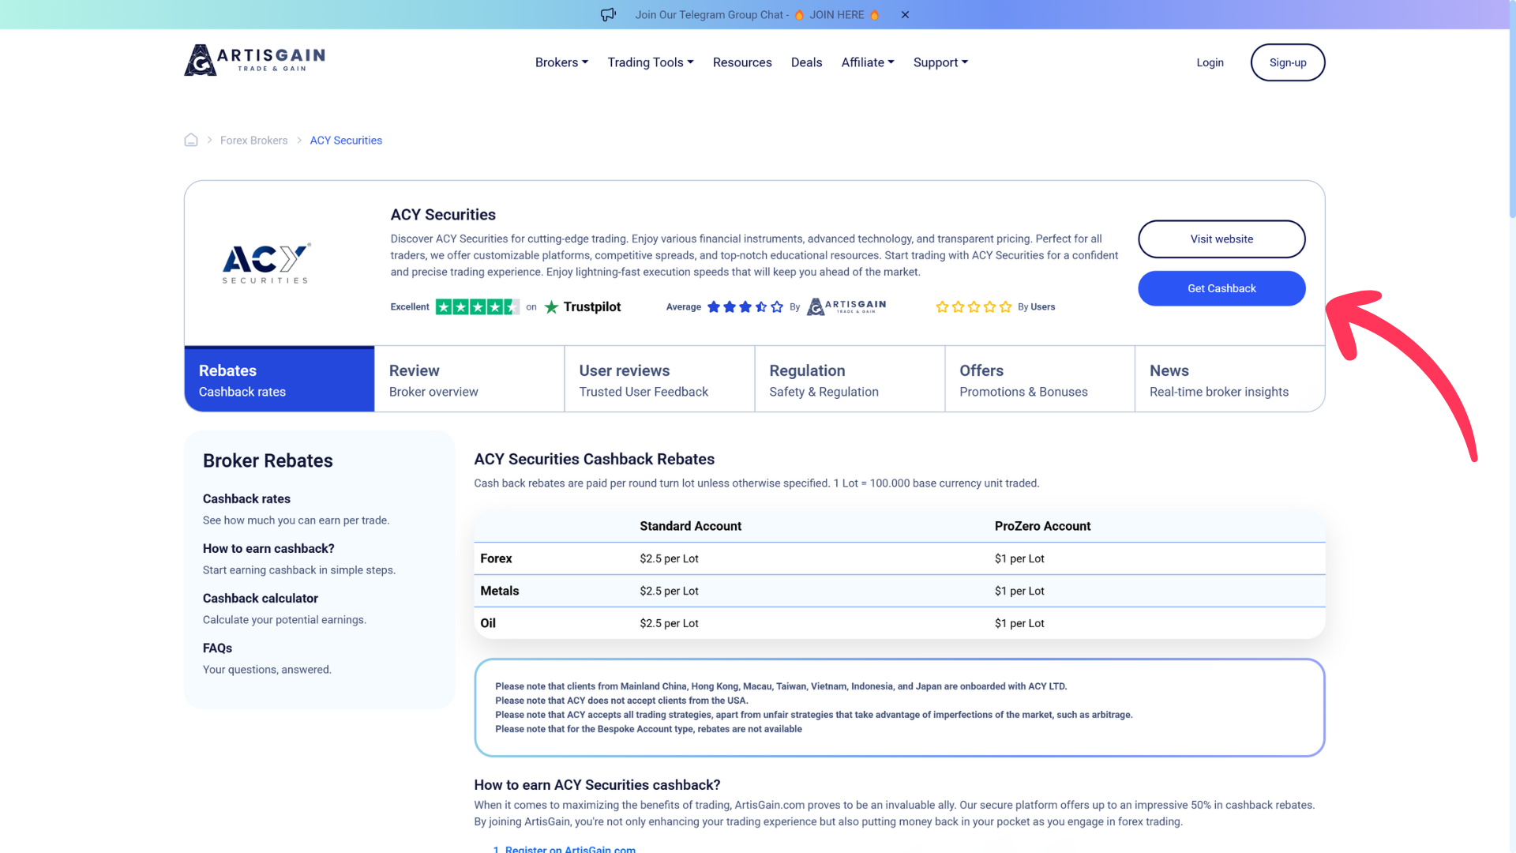Click the Forex row label
The height and width of the screenshot is (853, 1516).
pyautogui.click(x=496, y=558)
